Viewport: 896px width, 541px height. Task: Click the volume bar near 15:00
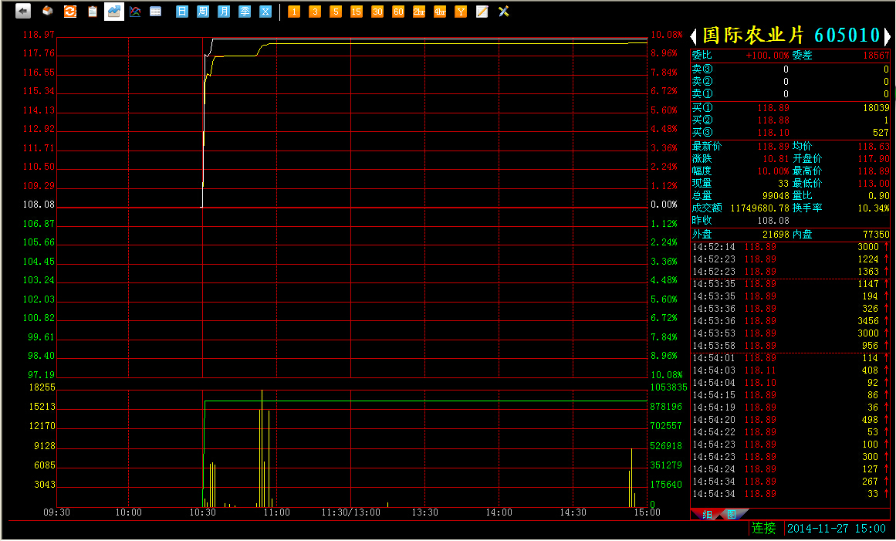pos(631,478)
